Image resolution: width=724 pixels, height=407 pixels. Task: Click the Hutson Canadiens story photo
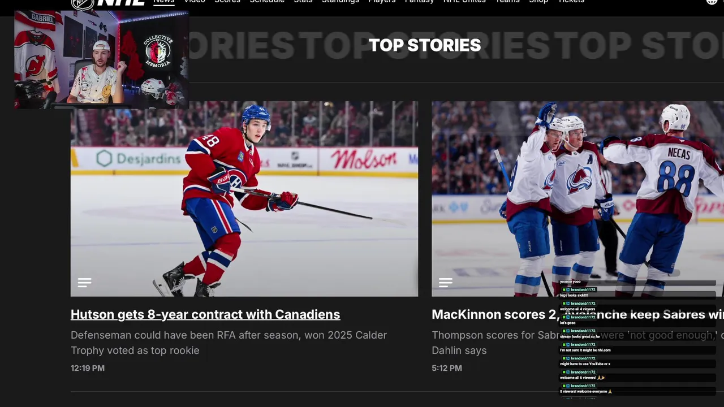pos(244,198)
